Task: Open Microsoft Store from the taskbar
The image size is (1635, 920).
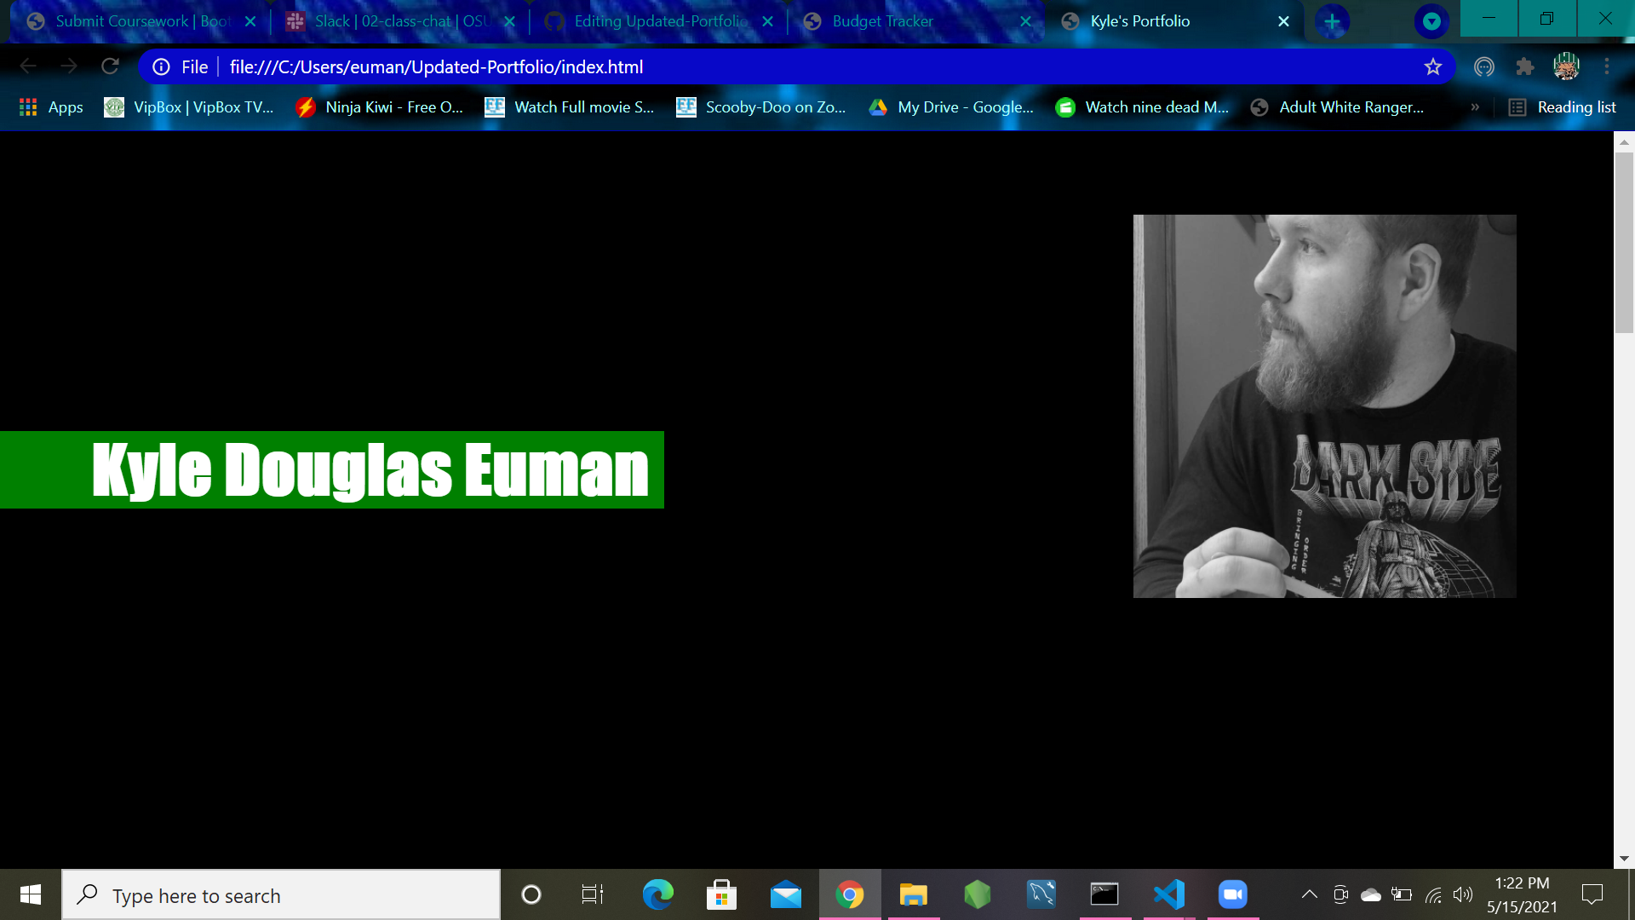Action: tap(721, 894)
